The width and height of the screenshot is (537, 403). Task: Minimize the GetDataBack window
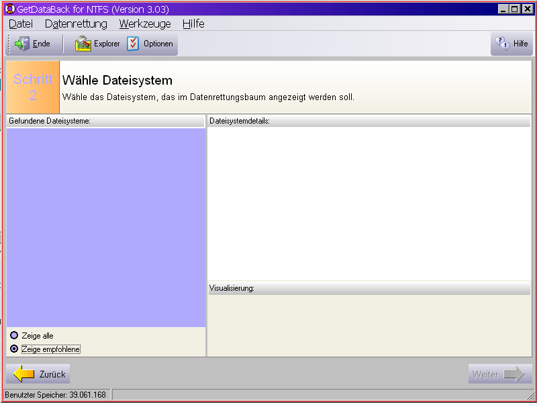[503, 9]
